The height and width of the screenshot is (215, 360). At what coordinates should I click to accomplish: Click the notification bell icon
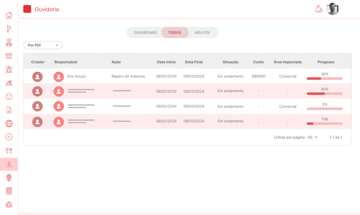(x=319, y=9)
